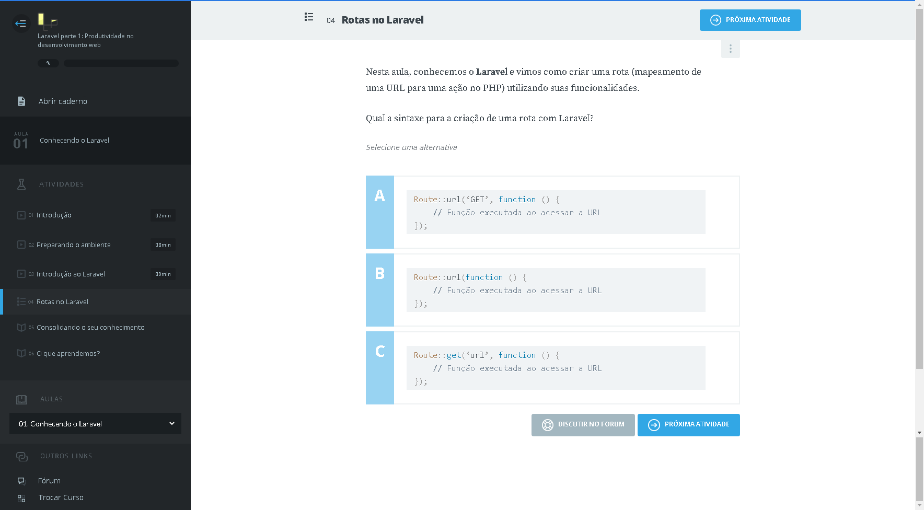
Task: Click the Atividades flask icon
Action: 21,184
